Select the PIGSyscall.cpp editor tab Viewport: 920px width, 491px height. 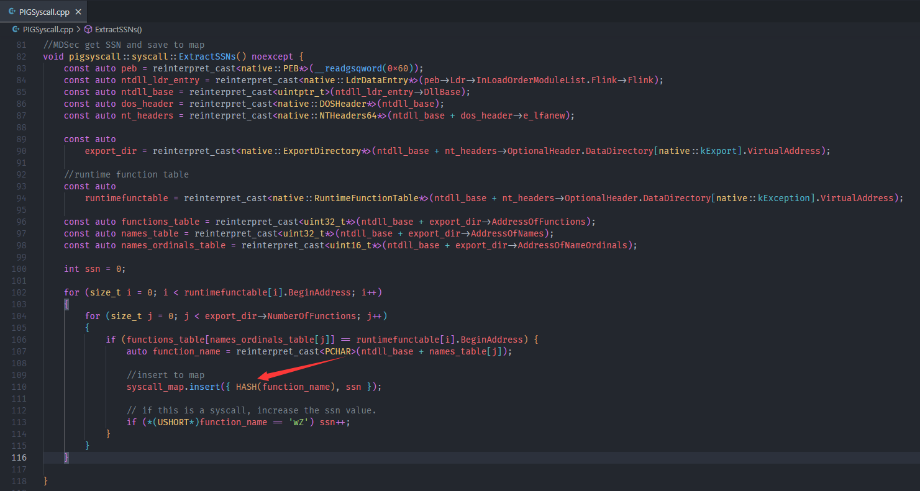(43, 12)
